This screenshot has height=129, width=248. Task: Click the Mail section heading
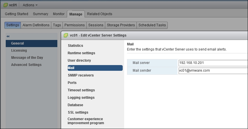[130, 44]
